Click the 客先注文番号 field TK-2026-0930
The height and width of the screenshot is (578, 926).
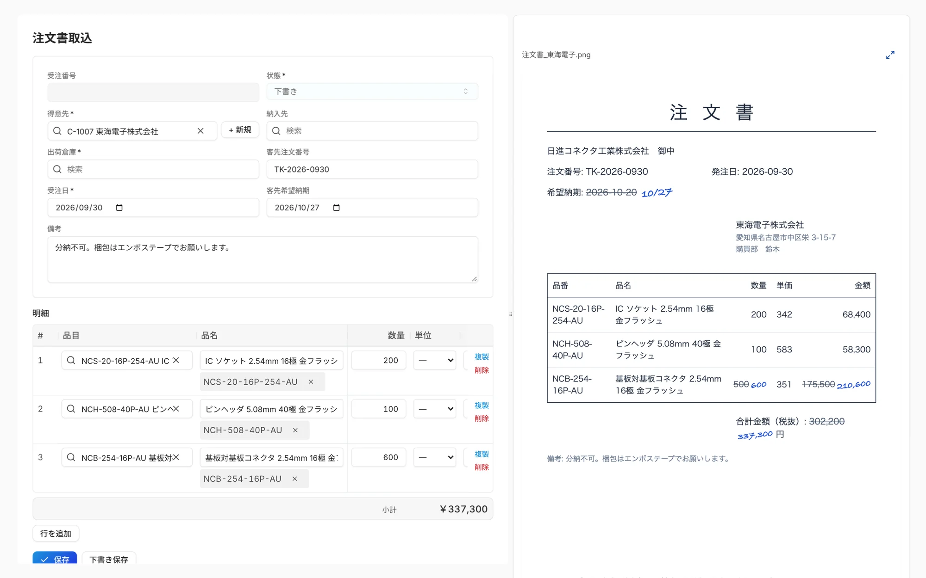click(x=372, y=169)
